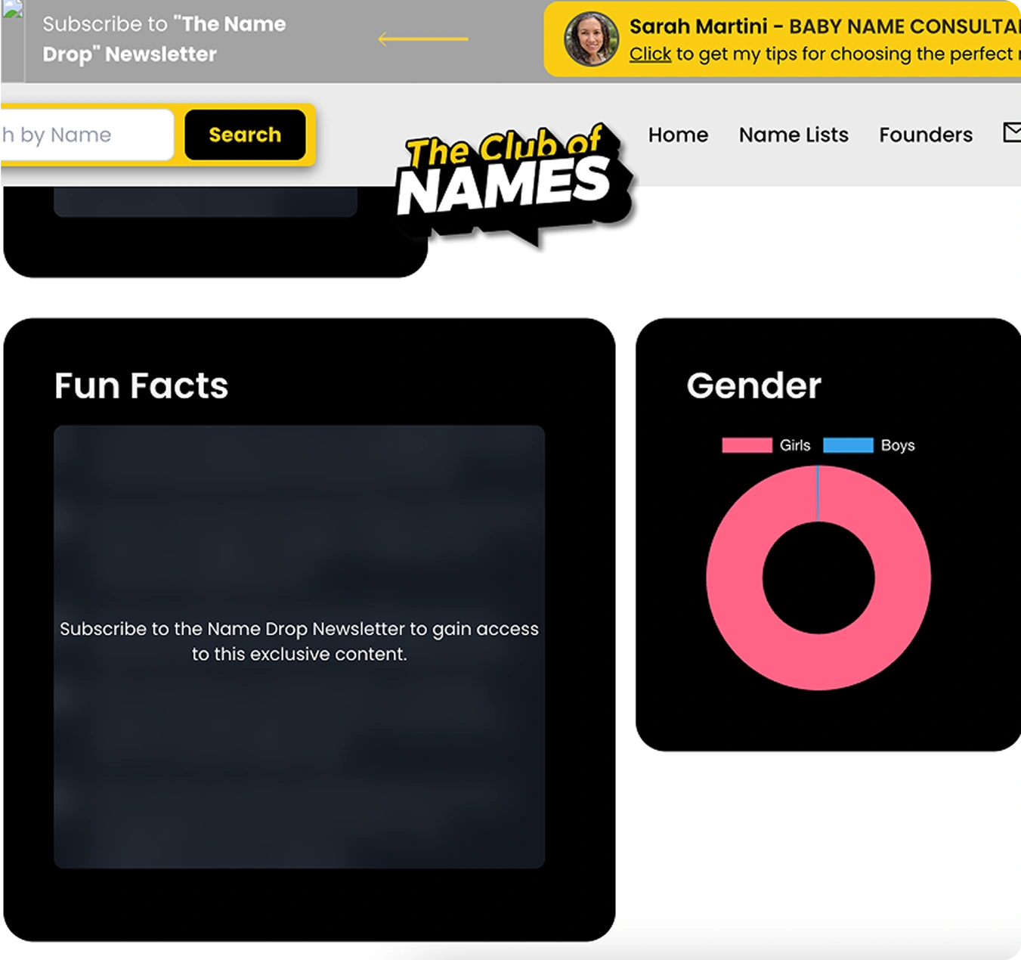Open the Home menu item
Viewport: 1021px width, 960px height.
pos(678,135)
